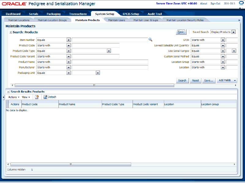Open the Packaging Unit value dropdown
The height and width of the screenshot is (183, 245).
pos(98,73)
